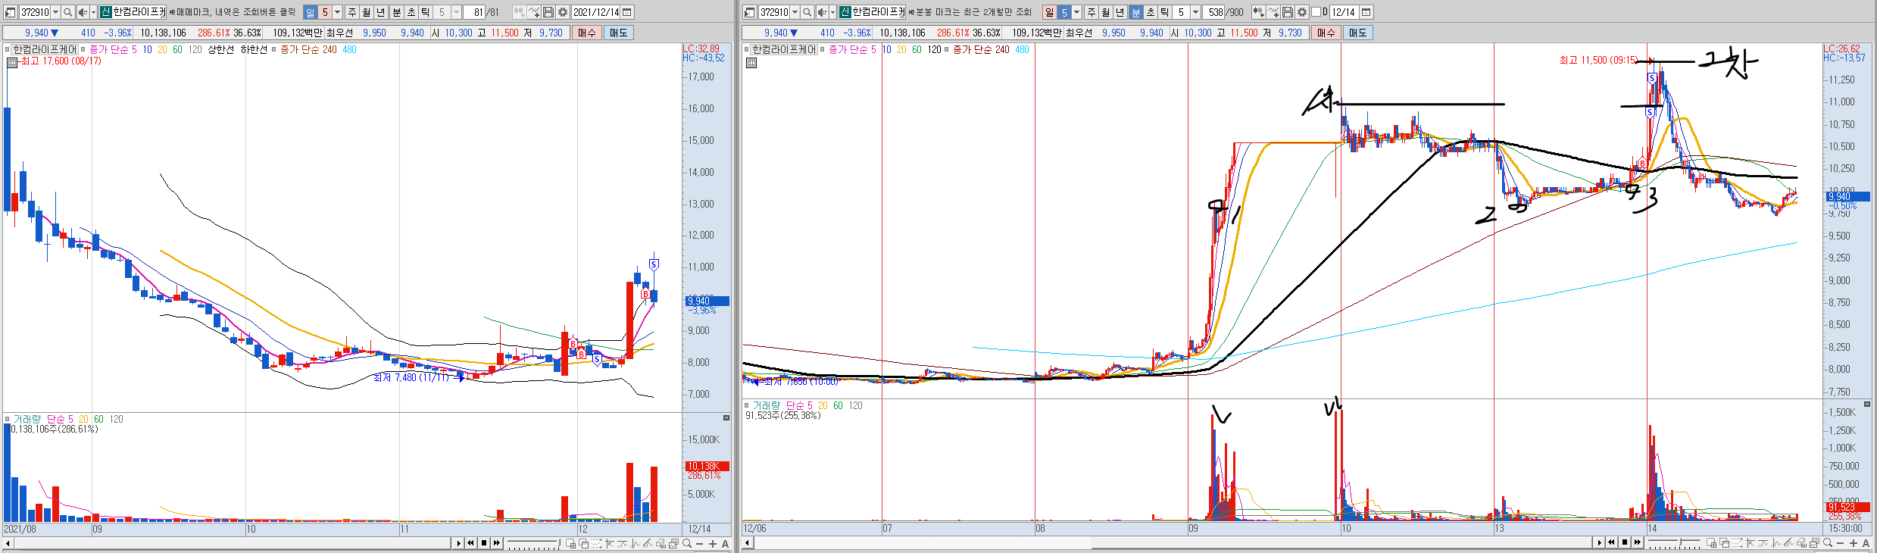Viewport: 1877px width, 553px height.
Task: Open the chart settings gear in the right toolbar
Action: pyautogui.click(x=1302, y=12)
